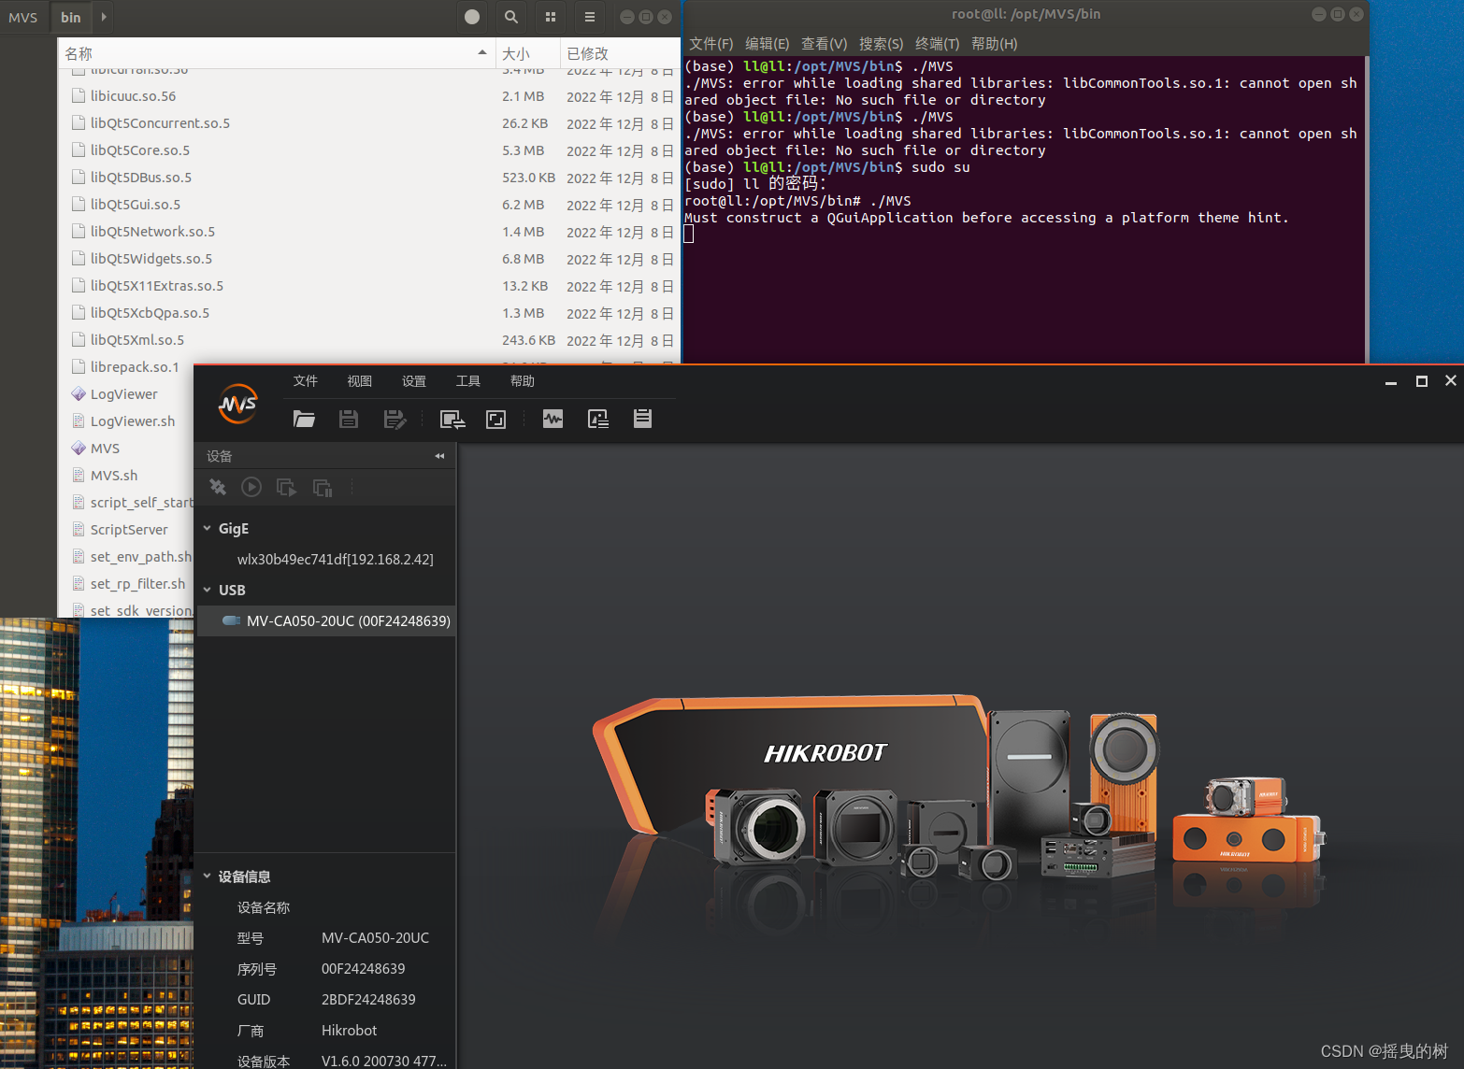
Task: Collapse the 设备信息 section
Action: pos(208,876)
